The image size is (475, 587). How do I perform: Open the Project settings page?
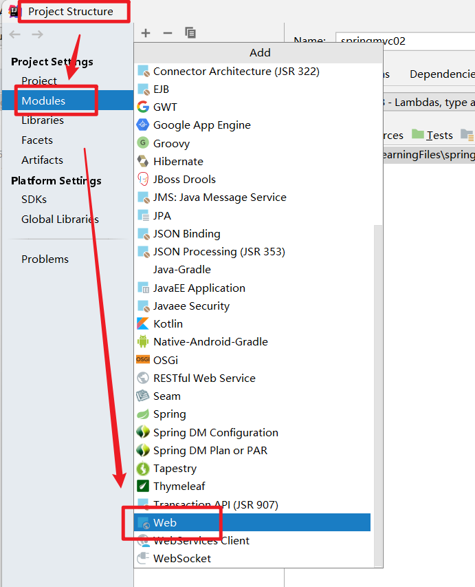coord(39,81)
